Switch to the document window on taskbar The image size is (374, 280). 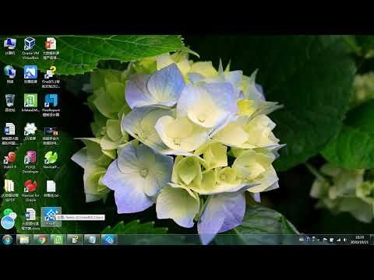(92, 240)
